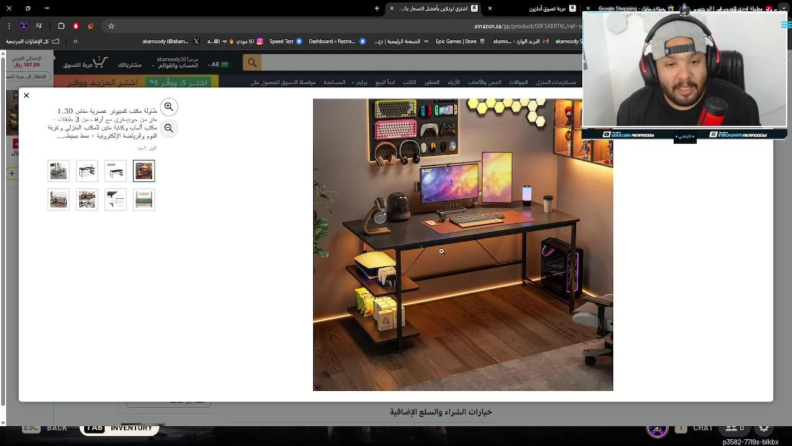Click the red extension icon
The image size is (792, 446).
(x=76, y=26)
